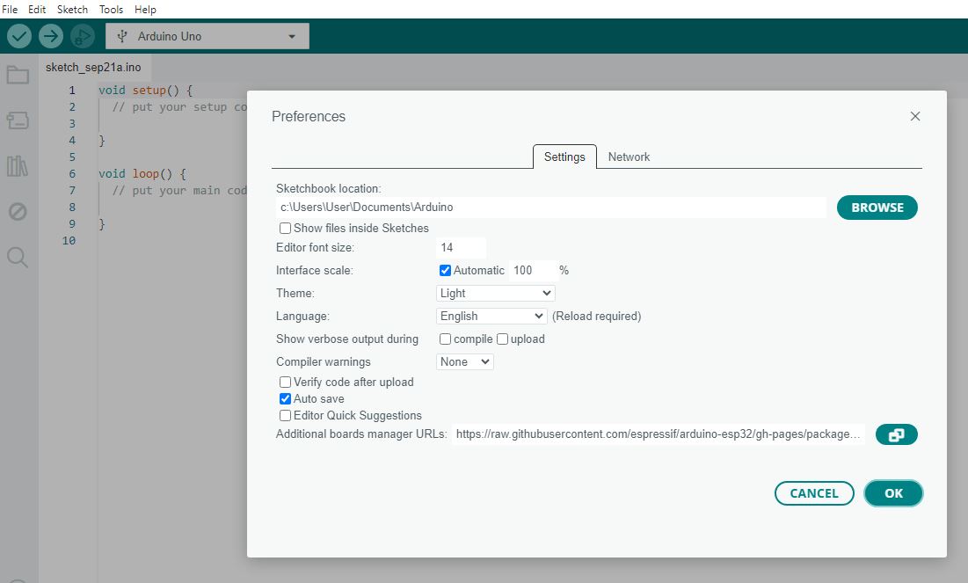Viewport: 968px width, 583px height.
Task: Click the BROWSE button
Action: (877, 208)
